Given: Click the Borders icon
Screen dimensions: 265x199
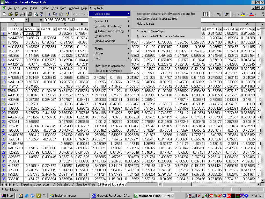Looking at the screenshot, I should click(x=234, y=14).
